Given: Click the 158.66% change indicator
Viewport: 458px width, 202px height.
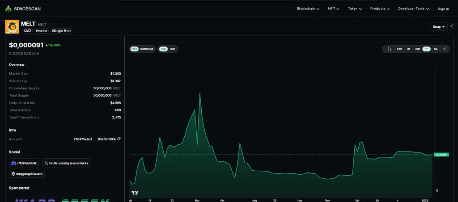Looking at the screenshot, I should [53, 45].
